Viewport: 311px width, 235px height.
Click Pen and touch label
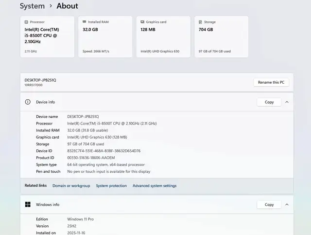click(48, 171)
